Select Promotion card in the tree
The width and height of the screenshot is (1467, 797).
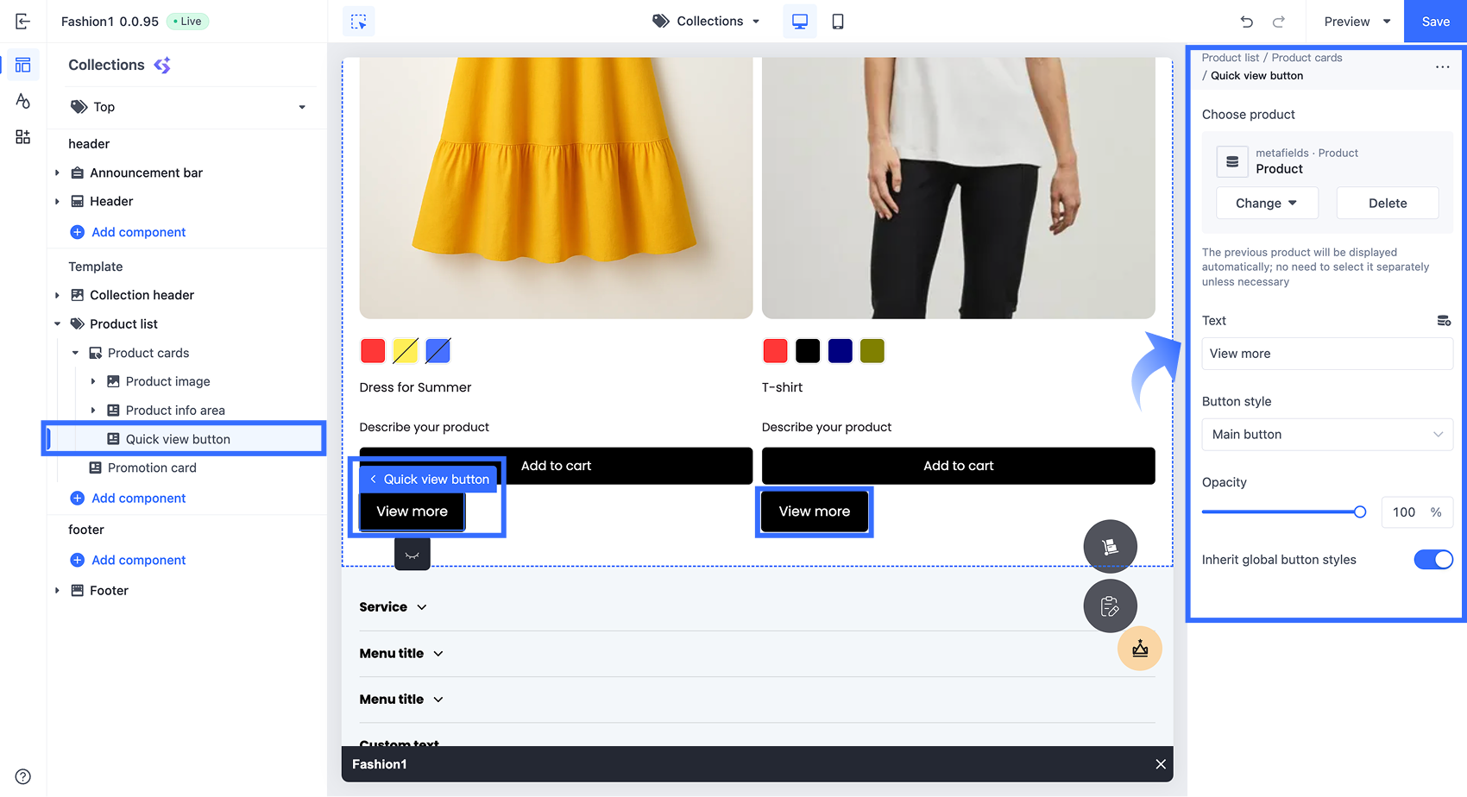(152, 468)
